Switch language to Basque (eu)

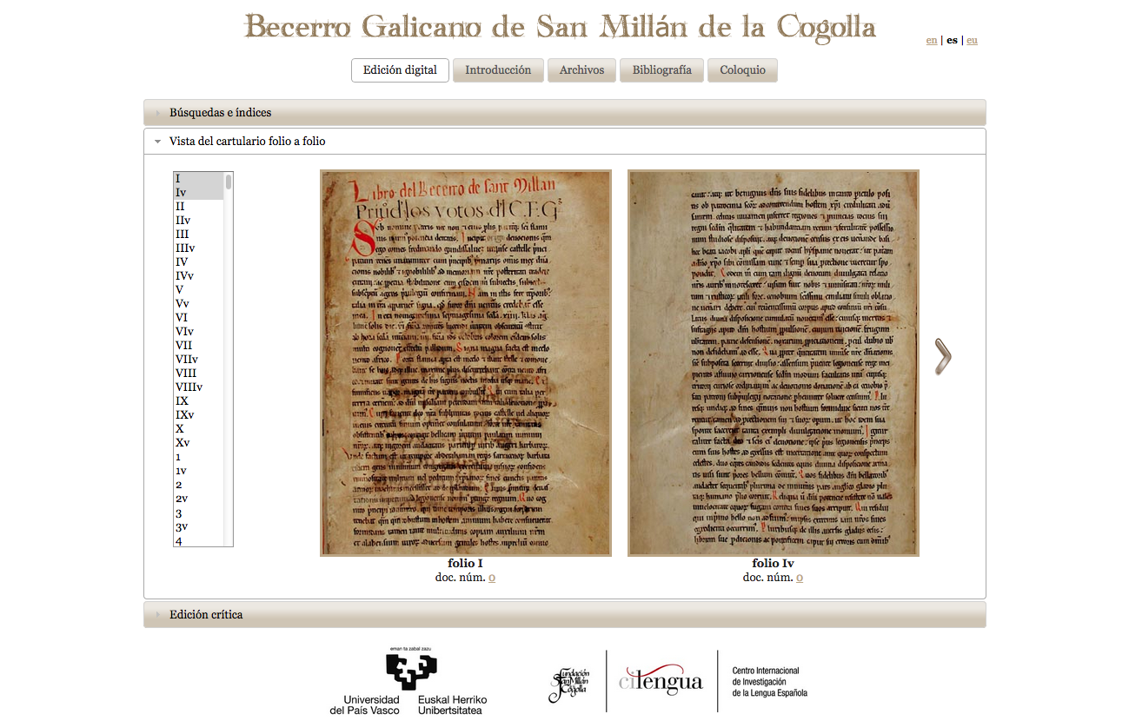pyautogui.click(x=972, y=40)
